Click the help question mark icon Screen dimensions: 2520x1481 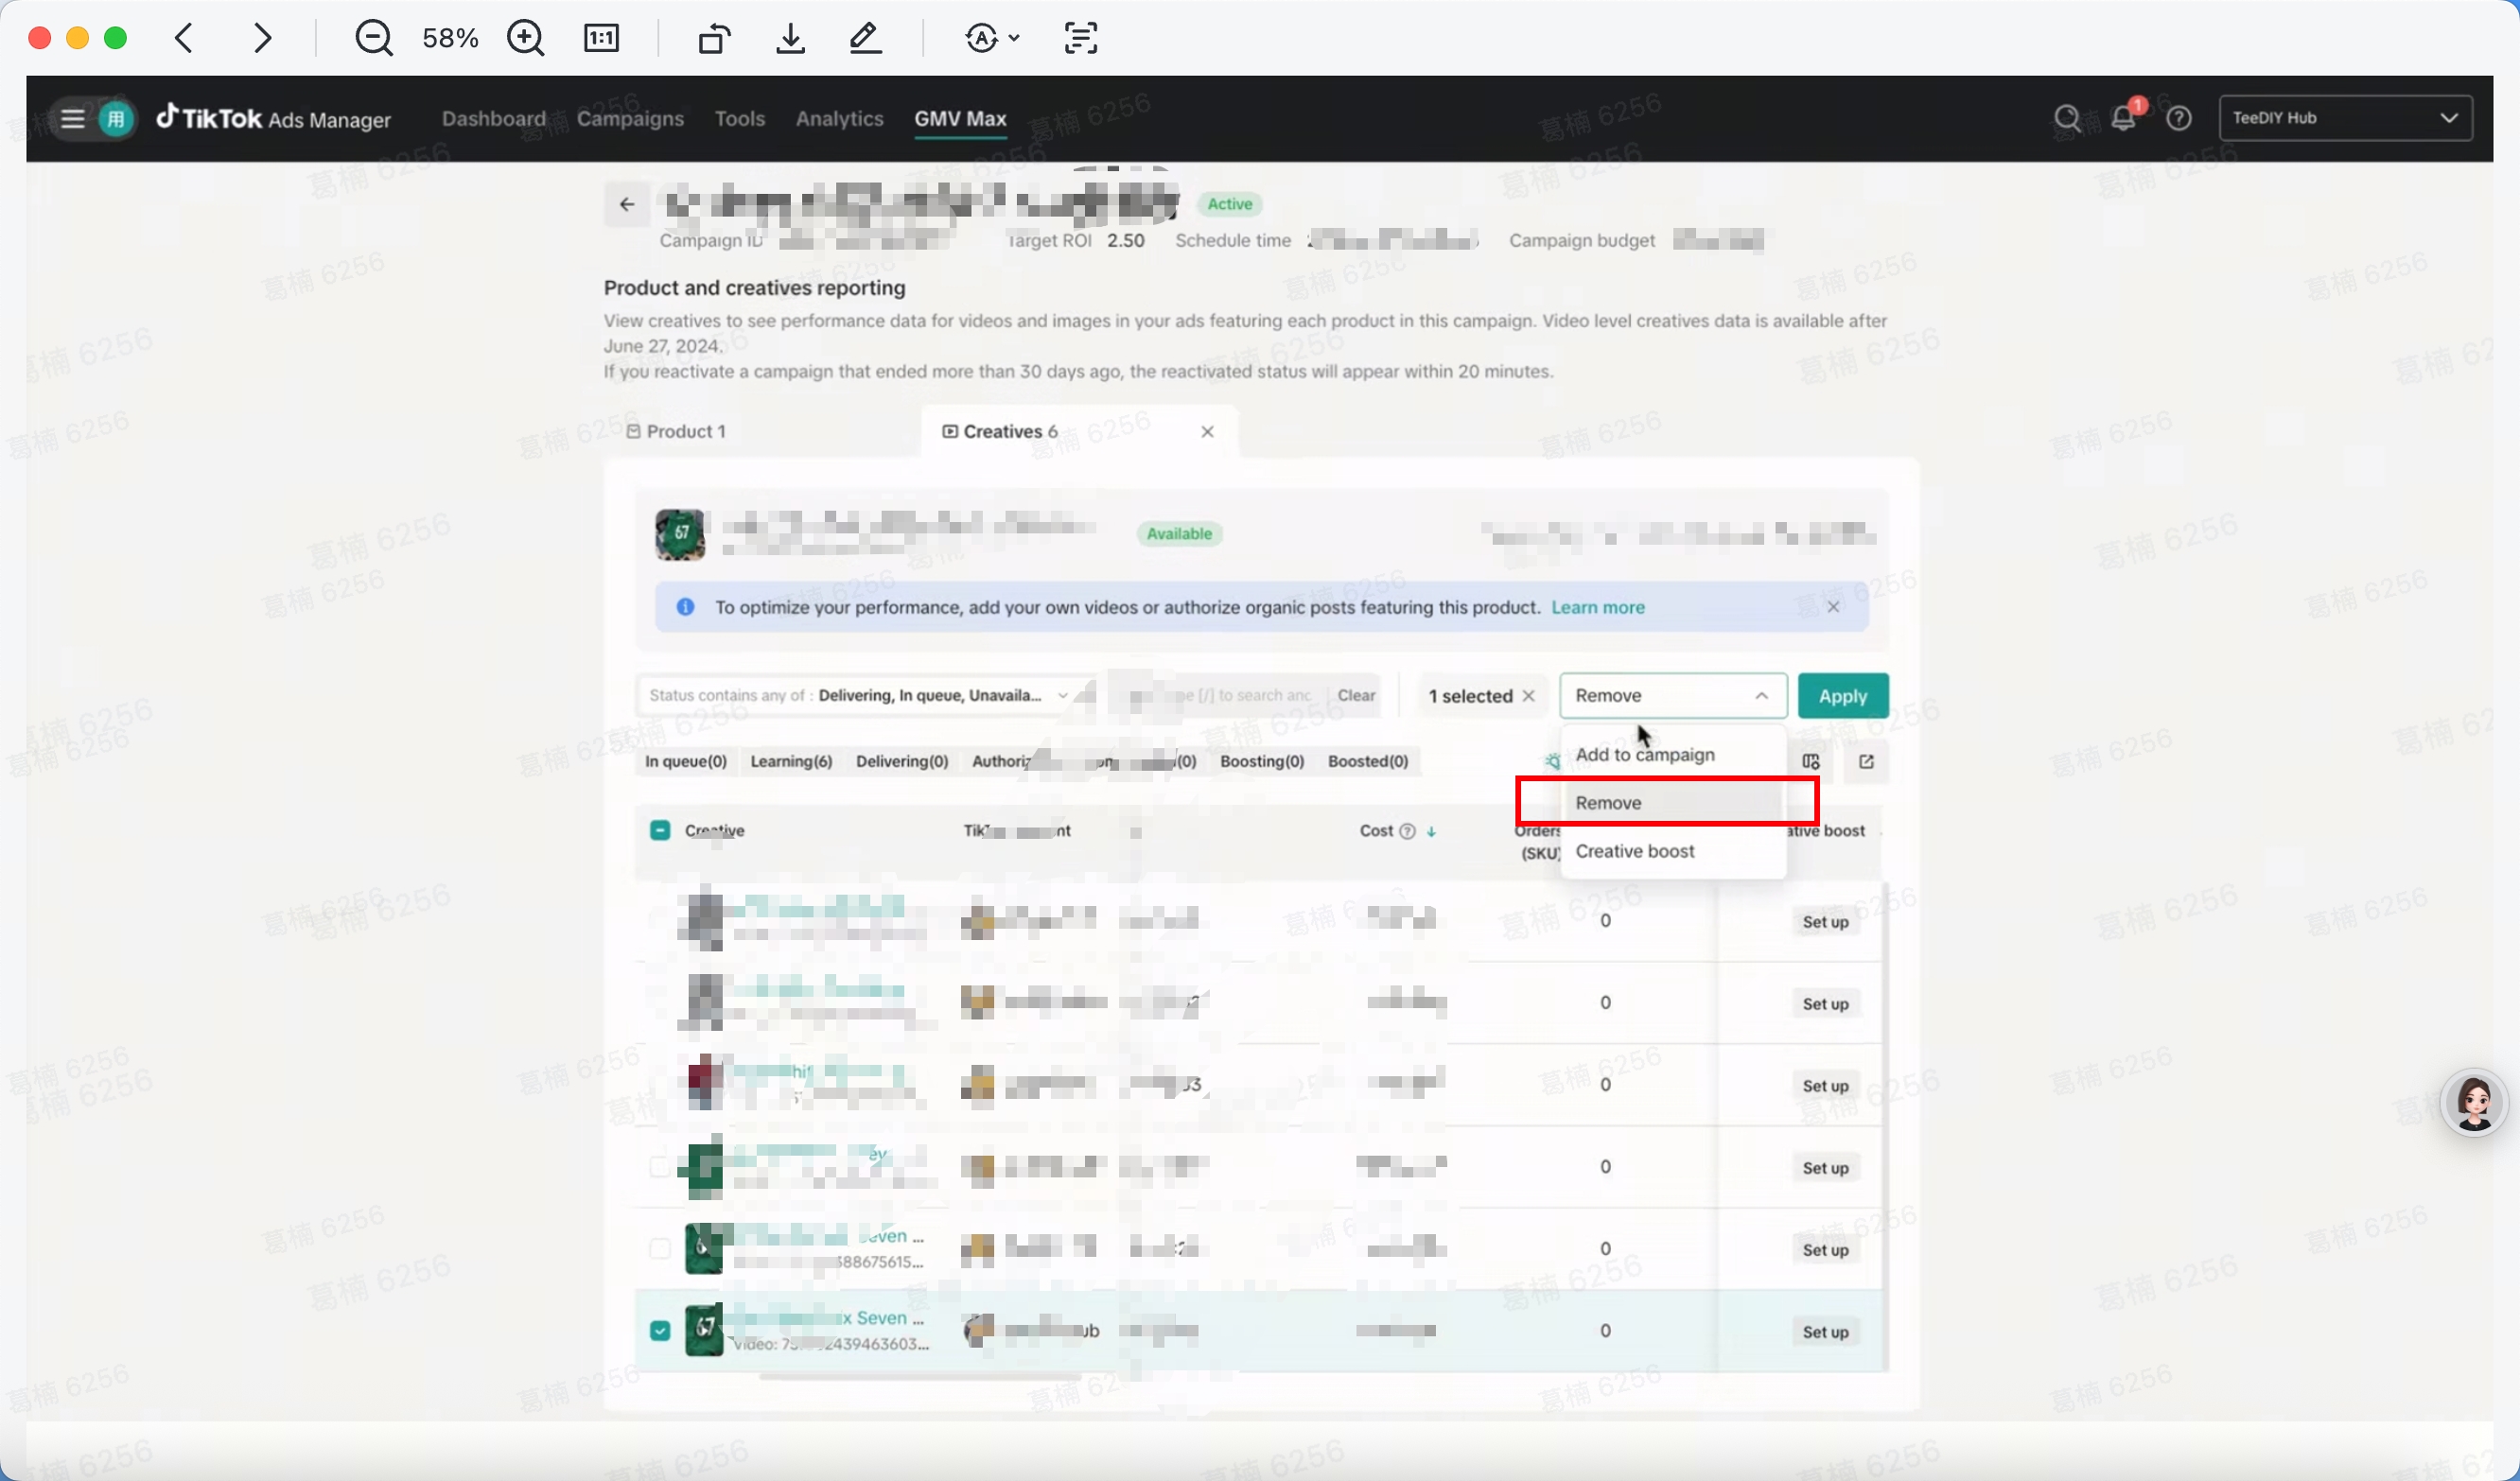[x=2179, y=118]
